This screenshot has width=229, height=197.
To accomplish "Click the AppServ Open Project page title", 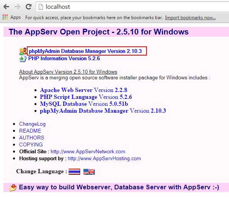I will (x=99, y=32).
